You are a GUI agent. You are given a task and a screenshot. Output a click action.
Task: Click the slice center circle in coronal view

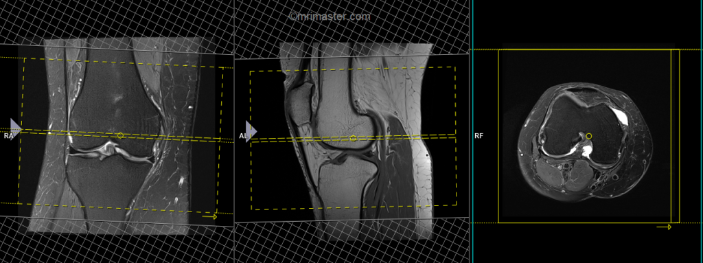(x=120, y=135)
